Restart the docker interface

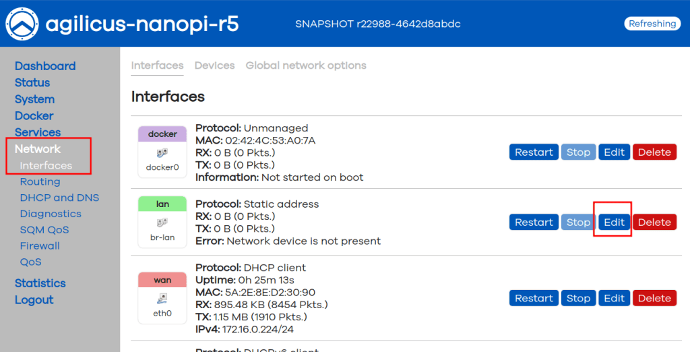point(534,152)
